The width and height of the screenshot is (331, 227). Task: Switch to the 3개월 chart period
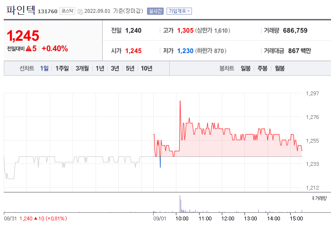point(82,68)
